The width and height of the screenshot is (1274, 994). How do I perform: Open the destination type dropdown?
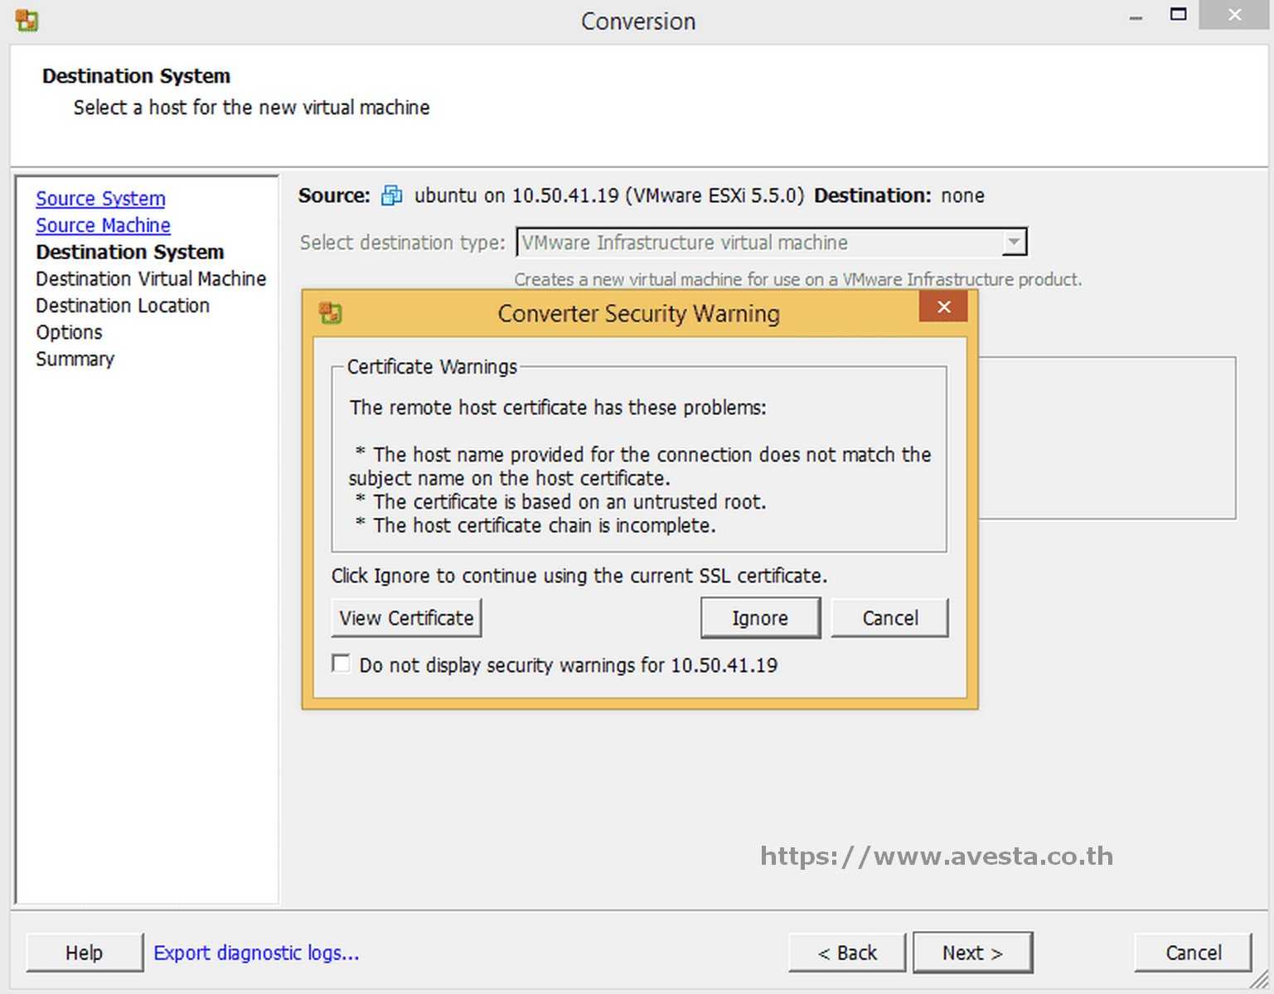pos(1014,242)
